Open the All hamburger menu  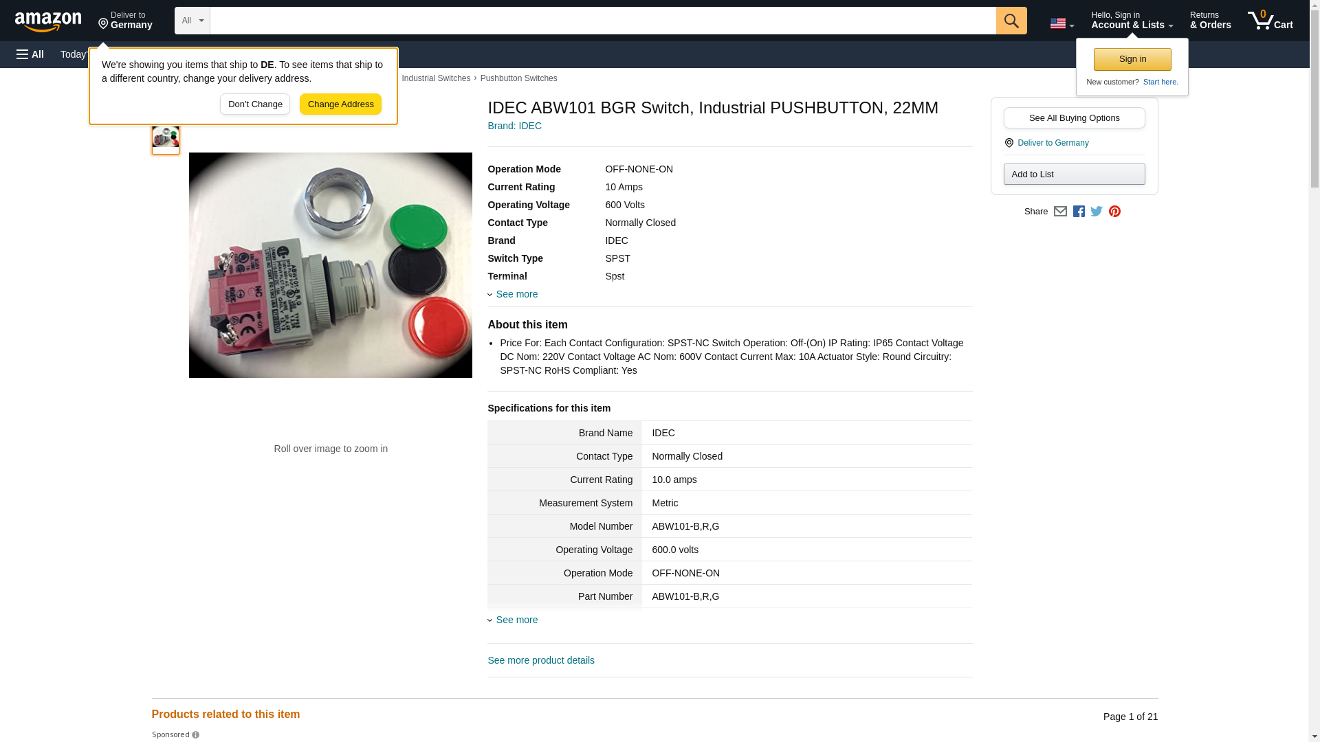tap(30, 54)
